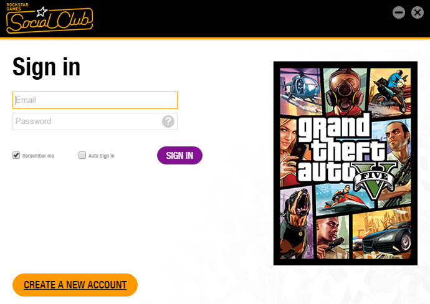Screen dimensions: 430x304
Task: Click the barking rottweiler dog panel
Action: (297, 223)
